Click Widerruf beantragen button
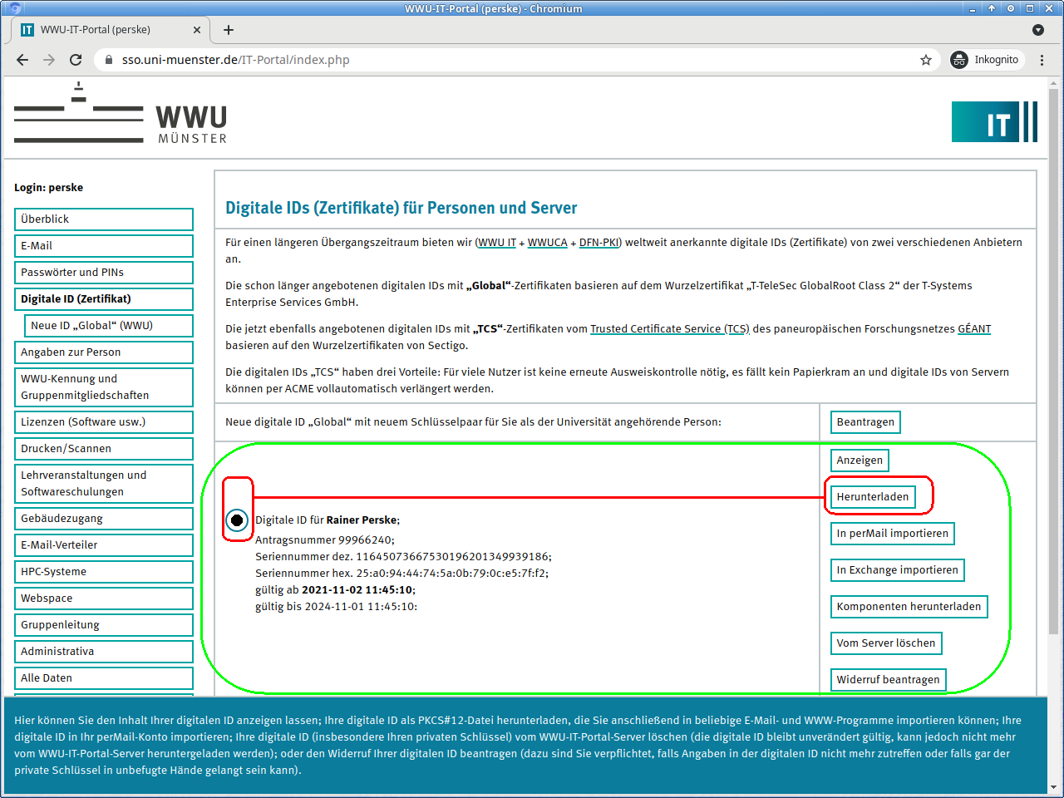Screen dimensions: 1064x798 pyautogui.click(x=888, y=680)
